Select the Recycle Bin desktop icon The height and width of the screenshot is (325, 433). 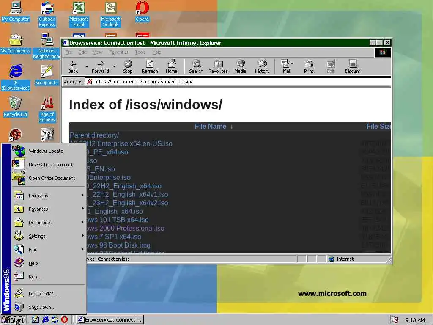[16, 107]
